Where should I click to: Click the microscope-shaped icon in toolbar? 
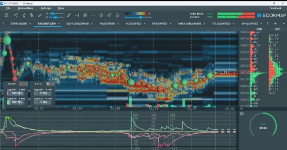tap(24, 15)
